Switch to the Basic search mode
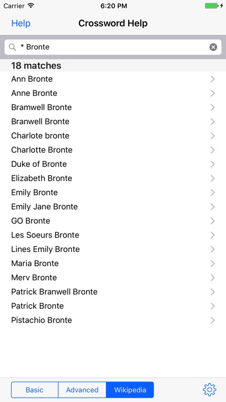 tap(35, 390)
